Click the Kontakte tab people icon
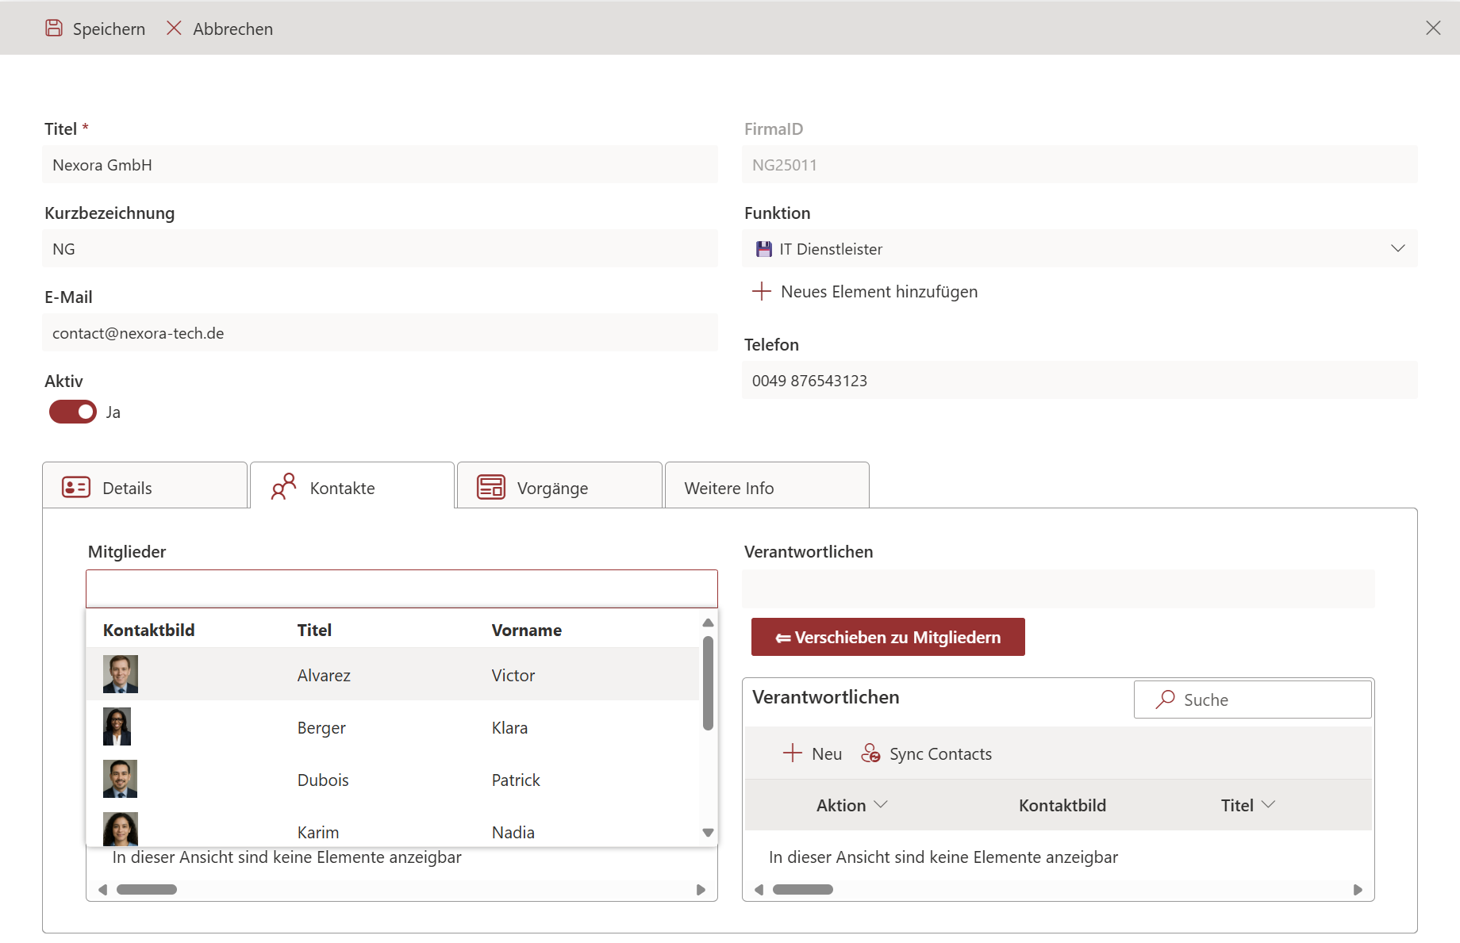Image resolution: width=1460 pixels, height=943 pixels. click(283, 487)
